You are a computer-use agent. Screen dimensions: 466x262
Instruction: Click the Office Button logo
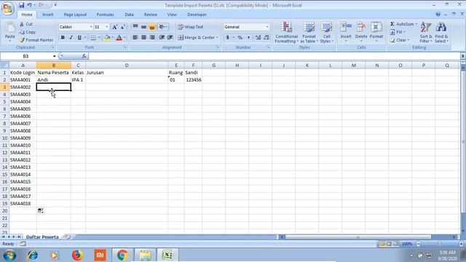click(x=8, y=8)
